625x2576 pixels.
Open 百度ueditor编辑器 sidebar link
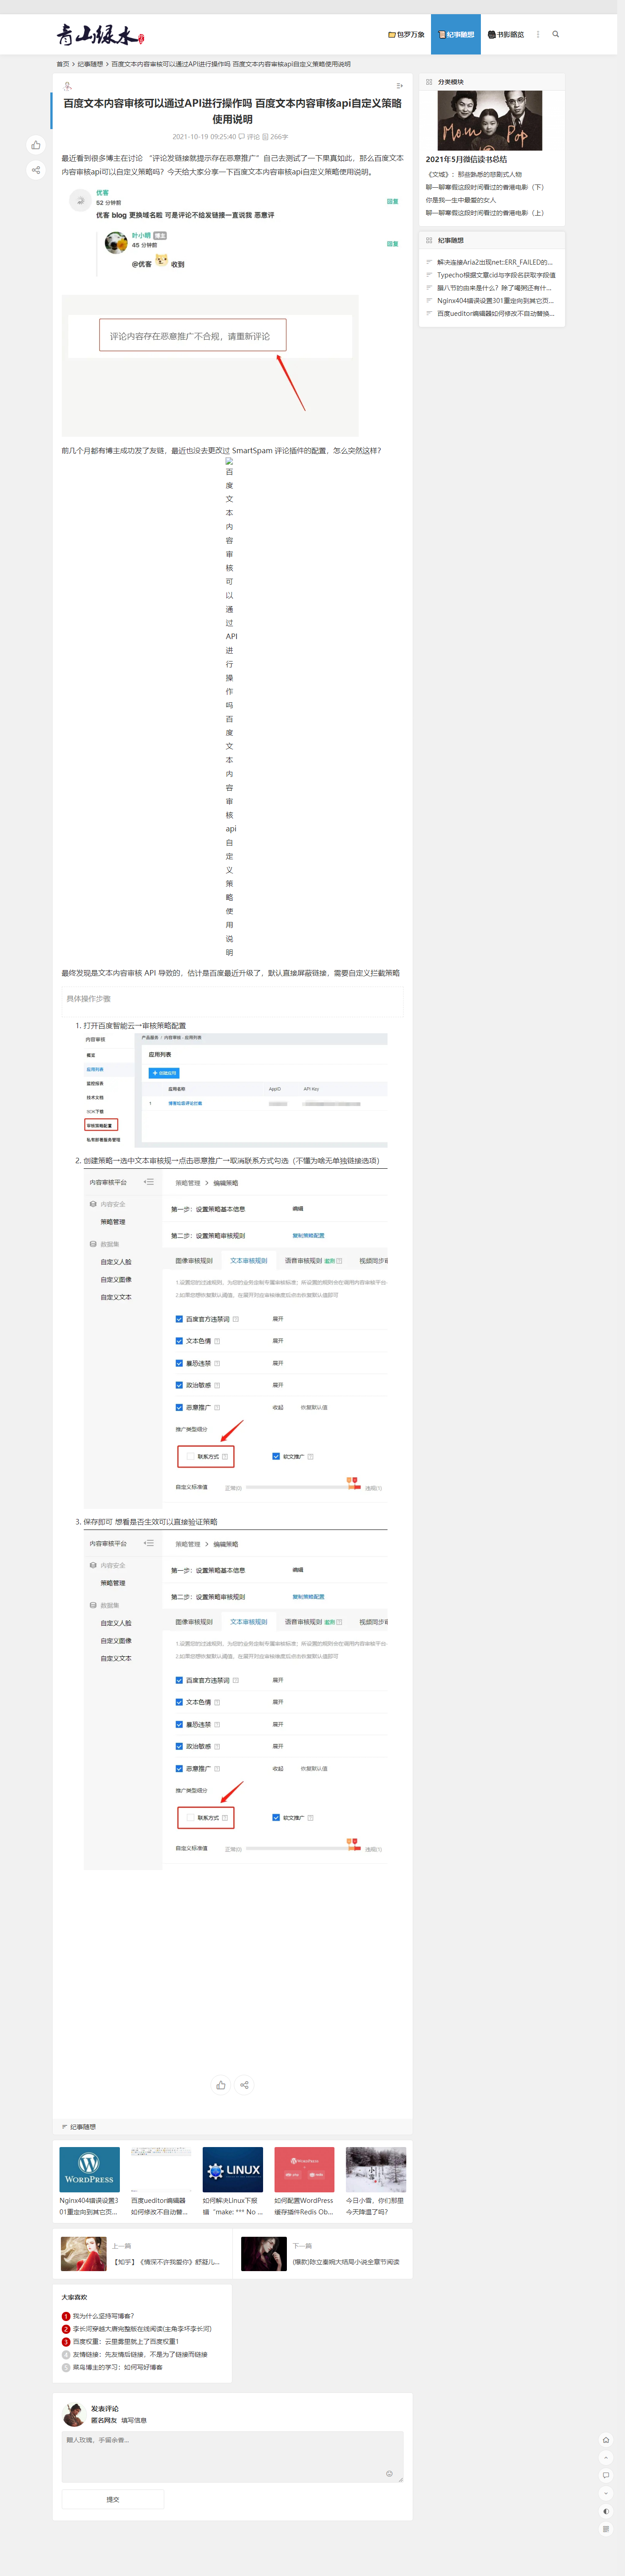pos(495,314)
